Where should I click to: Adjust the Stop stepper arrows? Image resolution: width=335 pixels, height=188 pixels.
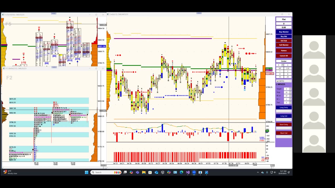290,92
